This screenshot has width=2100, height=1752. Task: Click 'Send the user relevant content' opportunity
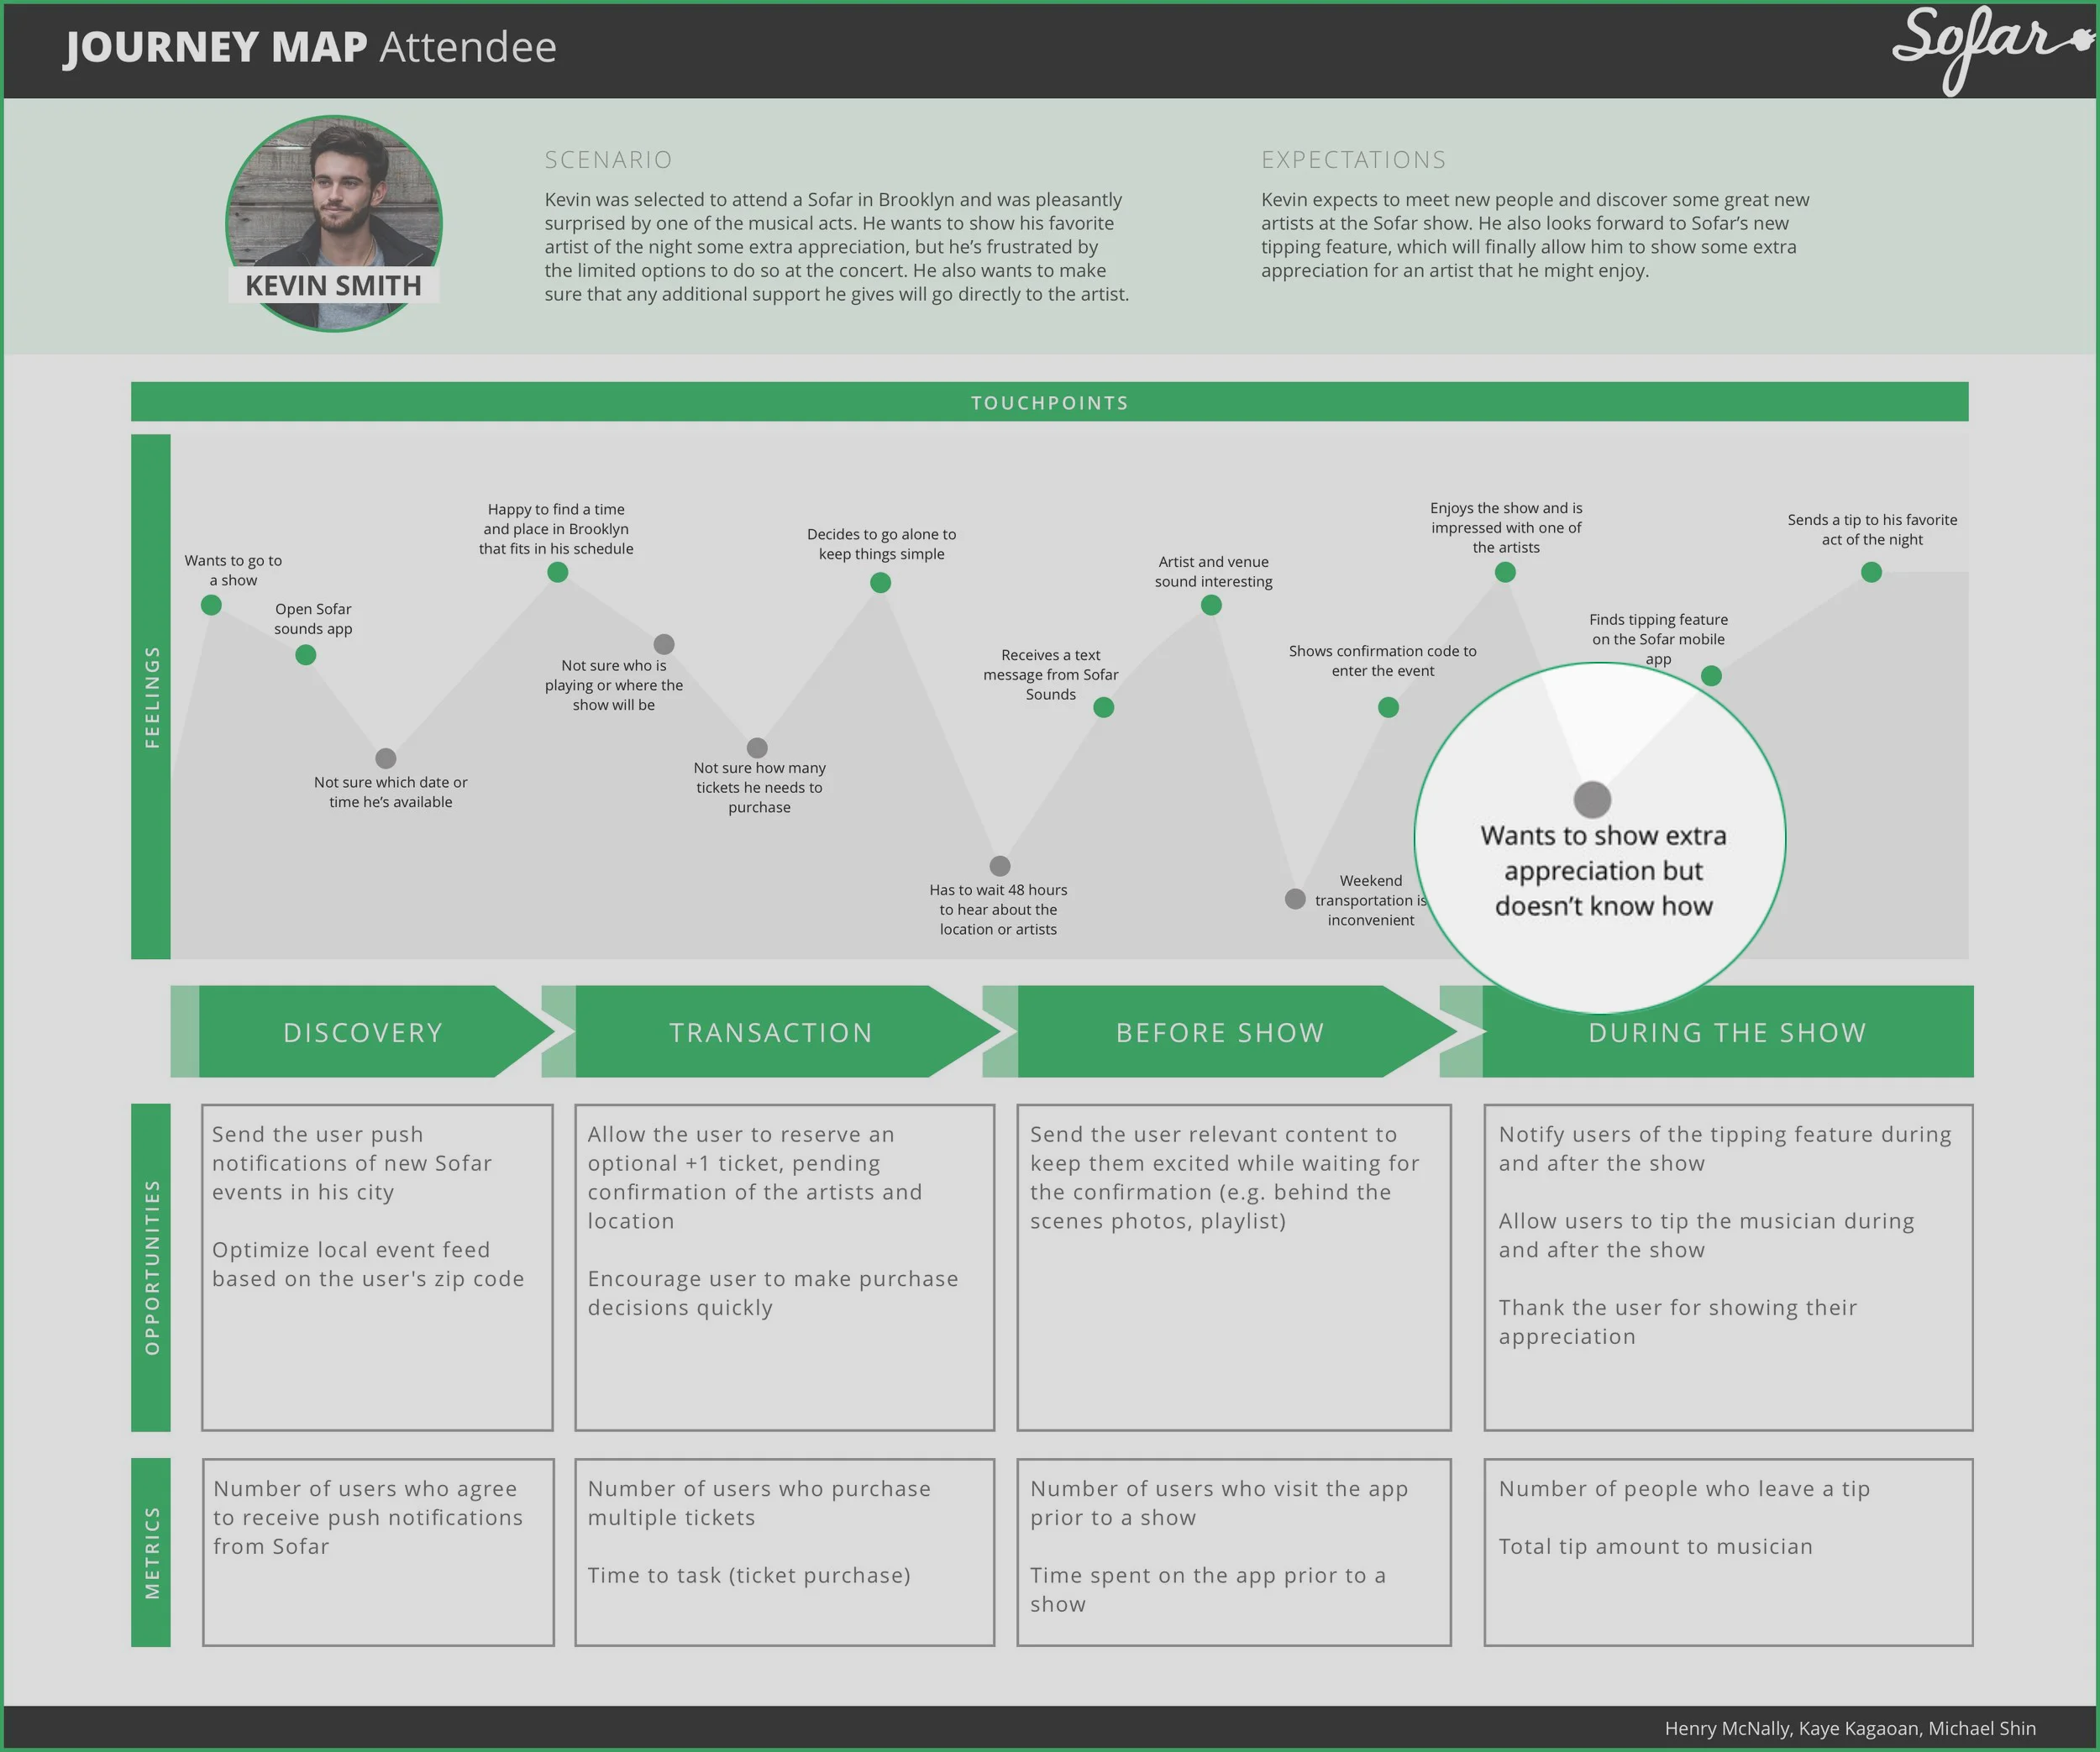point(1225,1178)
